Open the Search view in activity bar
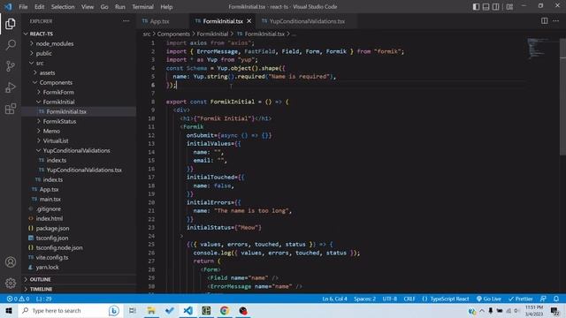Image resolution: width=566 pixels, height=318 pixels. (11, 45)
